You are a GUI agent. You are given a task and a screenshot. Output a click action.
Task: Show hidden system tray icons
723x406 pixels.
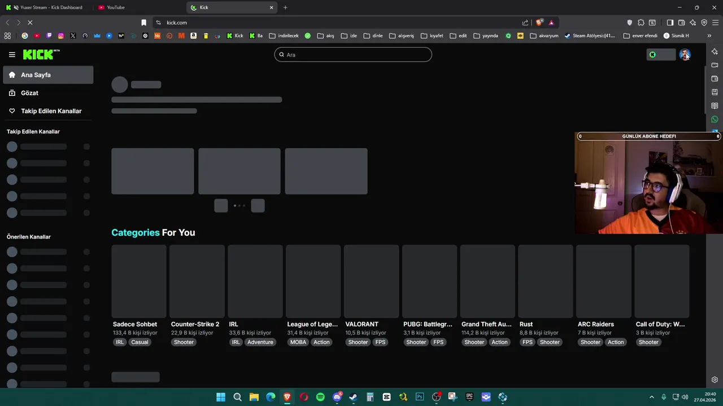click(x=651, y=397)
